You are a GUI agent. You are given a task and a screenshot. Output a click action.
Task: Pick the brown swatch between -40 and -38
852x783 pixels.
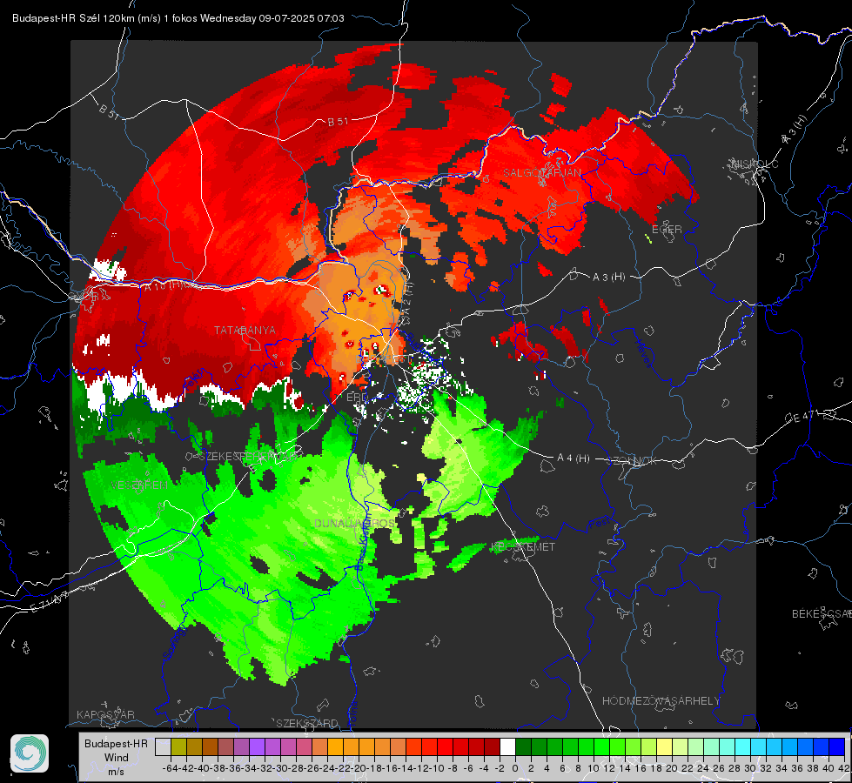pyautogui.click(x=210, y=746)
